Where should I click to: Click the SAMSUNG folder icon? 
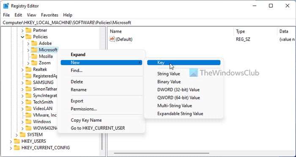click(x=28, y=83)
